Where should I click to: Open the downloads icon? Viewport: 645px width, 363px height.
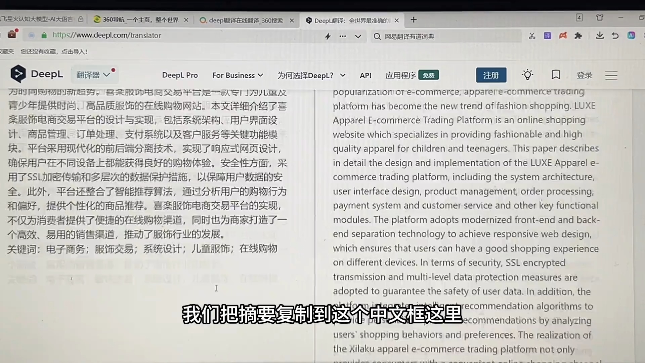(600, 35)
